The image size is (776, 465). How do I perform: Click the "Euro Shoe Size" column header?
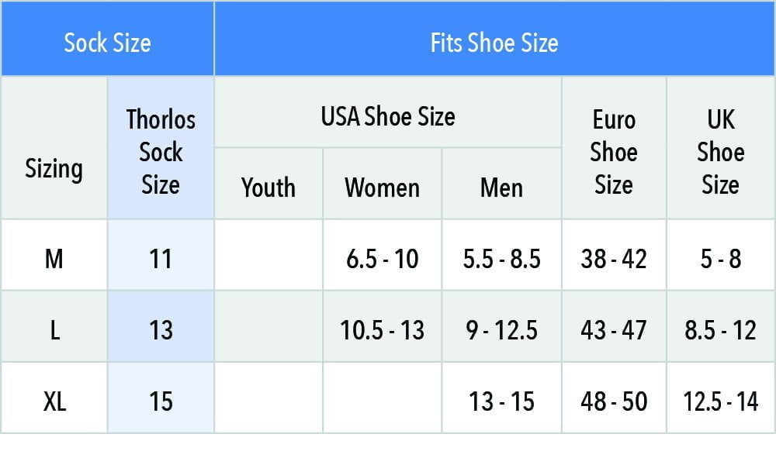pyautogui.click(x=614, y=152)
